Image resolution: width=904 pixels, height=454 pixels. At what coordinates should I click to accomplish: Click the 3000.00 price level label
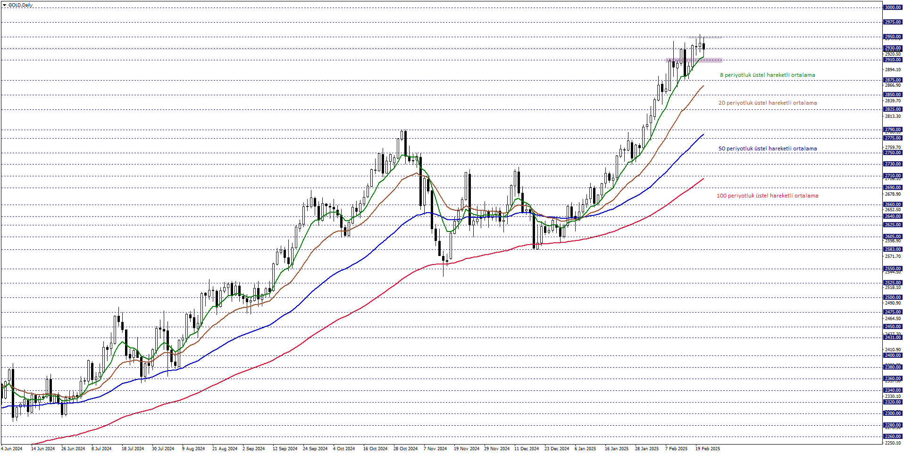point(893,8)
